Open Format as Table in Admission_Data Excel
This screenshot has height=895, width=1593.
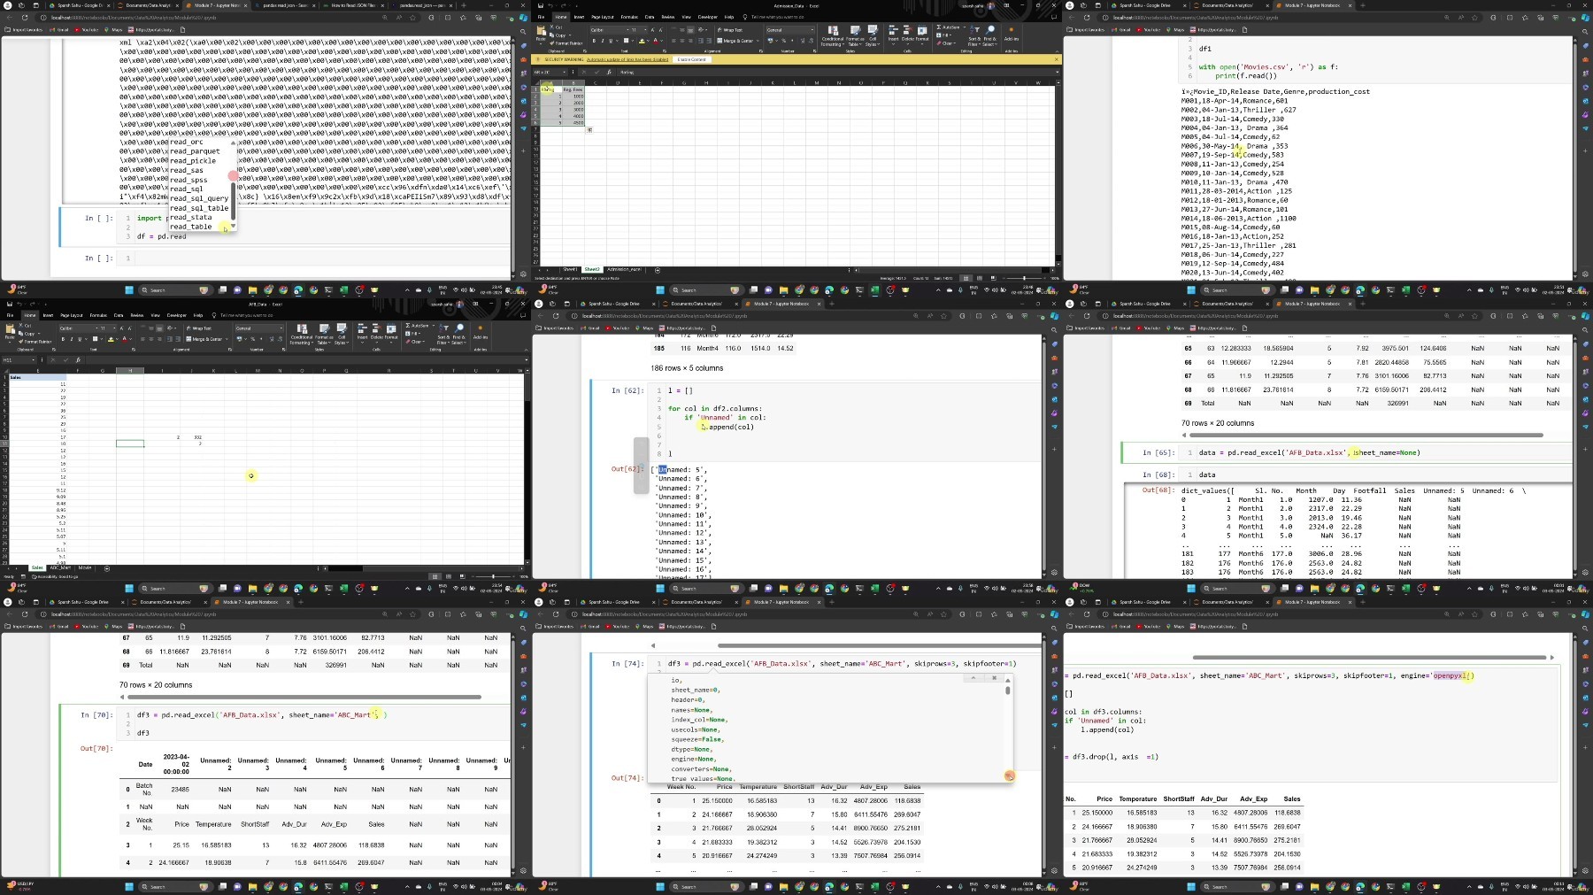coord(855,35)
